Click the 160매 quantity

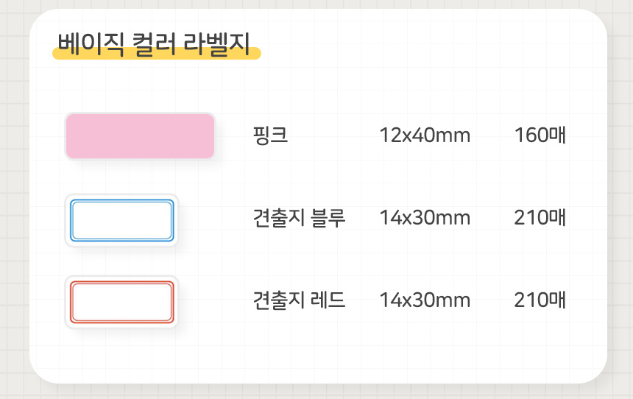click(x=540, y=135)
